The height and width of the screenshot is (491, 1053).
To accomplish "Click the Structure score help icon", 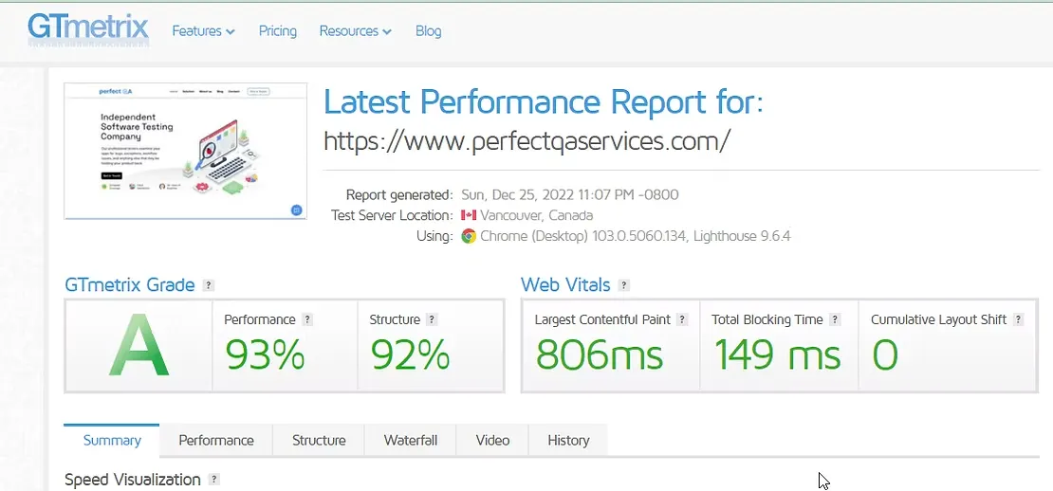I will 432,320.
